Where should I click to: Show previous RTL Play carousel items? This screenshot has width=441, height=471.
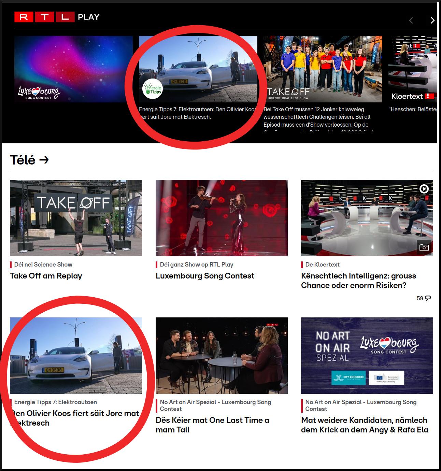tap(411, 20)
